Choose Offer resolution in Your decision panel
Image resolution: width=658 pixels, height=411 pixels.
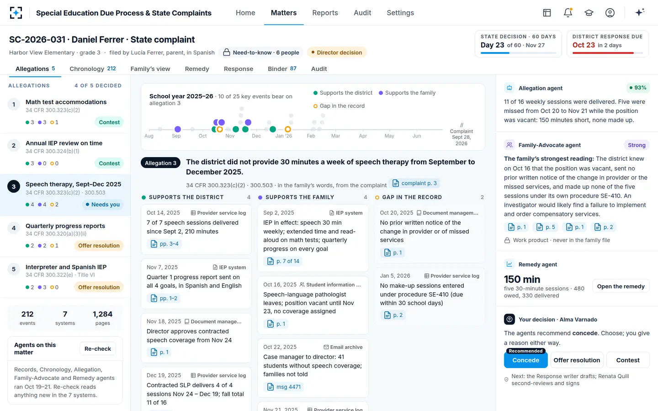click(577, 360)
